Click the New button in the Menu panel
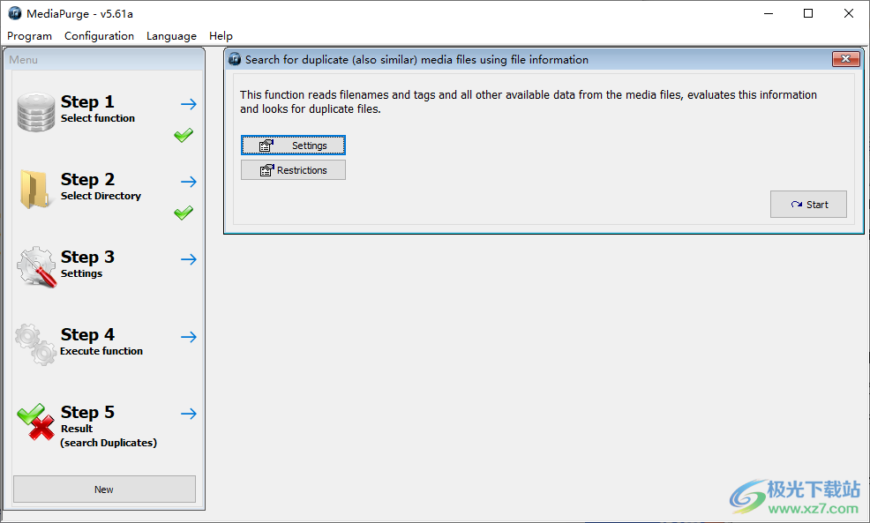This screenshot has height=523, width=870. click(x=104, y=489)
